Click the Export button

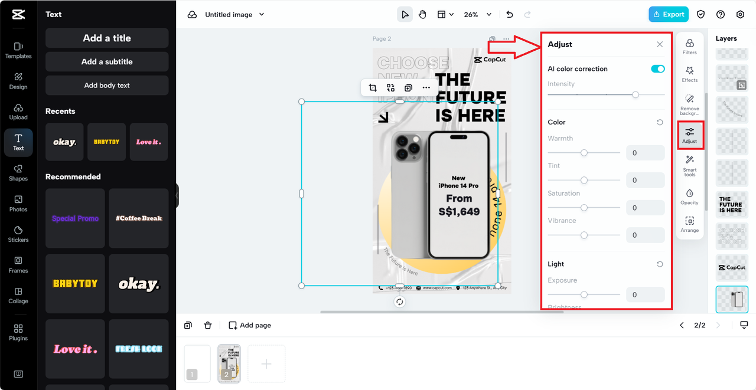(x=669, y=15)
